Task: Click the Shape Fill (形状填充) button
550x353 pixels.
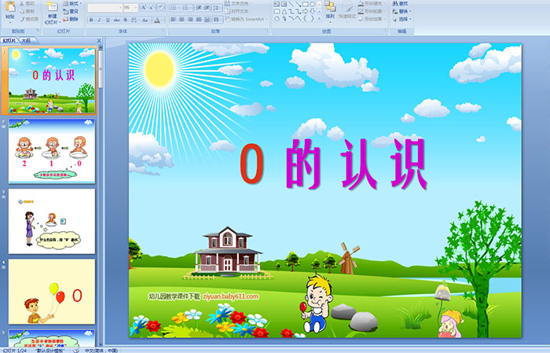Action: [372, 3]
